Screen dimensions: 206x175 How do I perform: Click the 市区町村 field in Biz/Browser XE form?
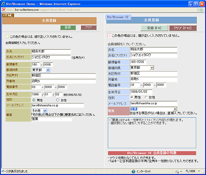click(154, 74)
